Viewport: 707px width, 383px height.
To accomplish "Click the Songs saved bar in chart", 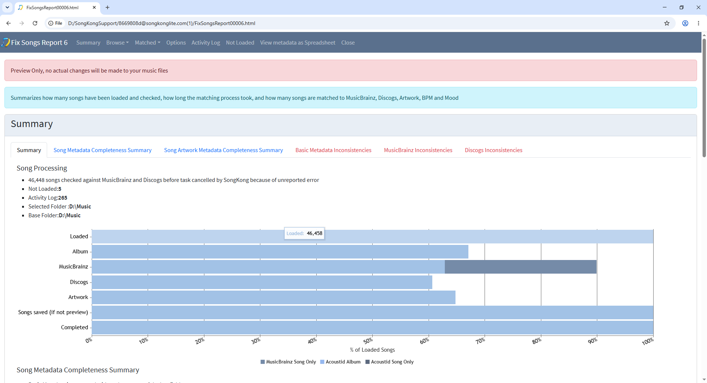I will pyautogui.click(x=373, y=312).
